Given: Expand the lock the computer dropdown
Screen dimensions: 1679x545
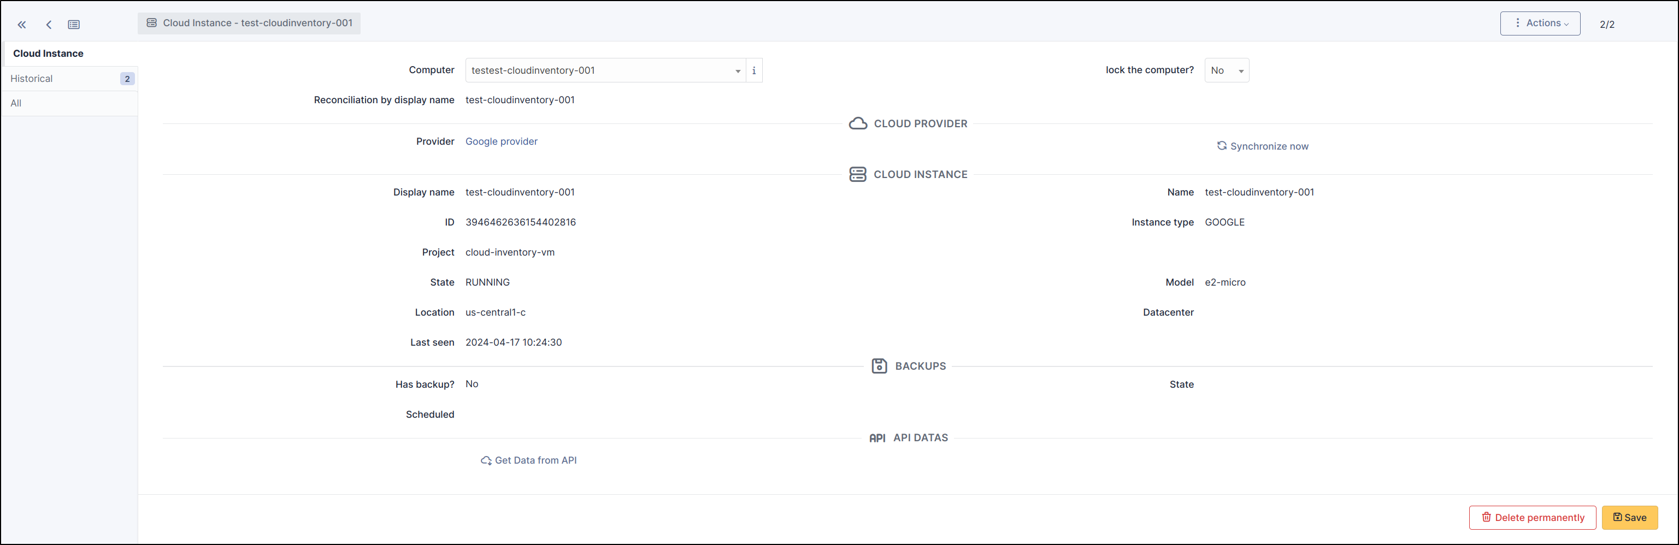Looking at the screenshot, I should click(x=1226, y=70).
